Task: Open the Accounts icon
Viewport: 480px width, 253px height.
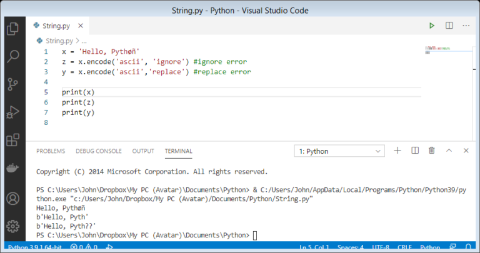Action: click(12, 199)
